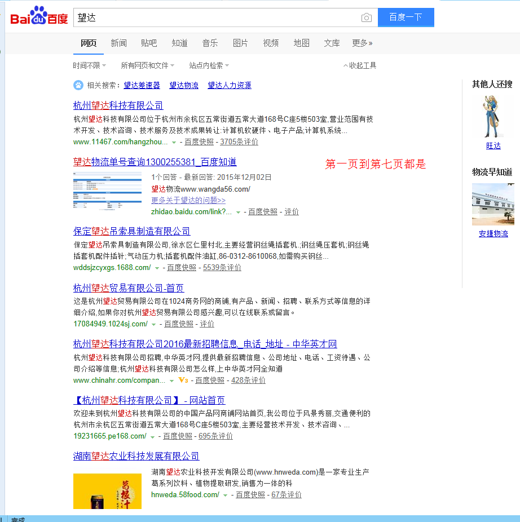Click the Baidu logo

(x=39, y=16)
